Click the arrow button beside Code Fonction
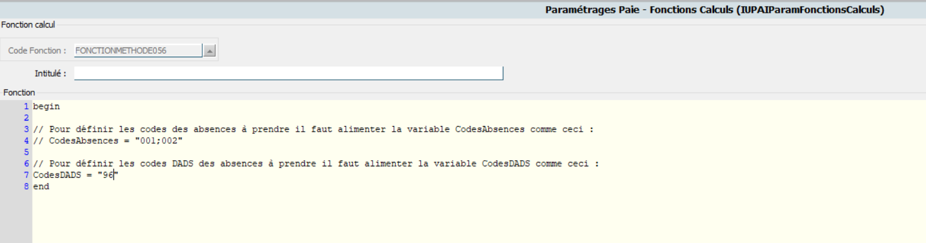 tap(210, 51)
